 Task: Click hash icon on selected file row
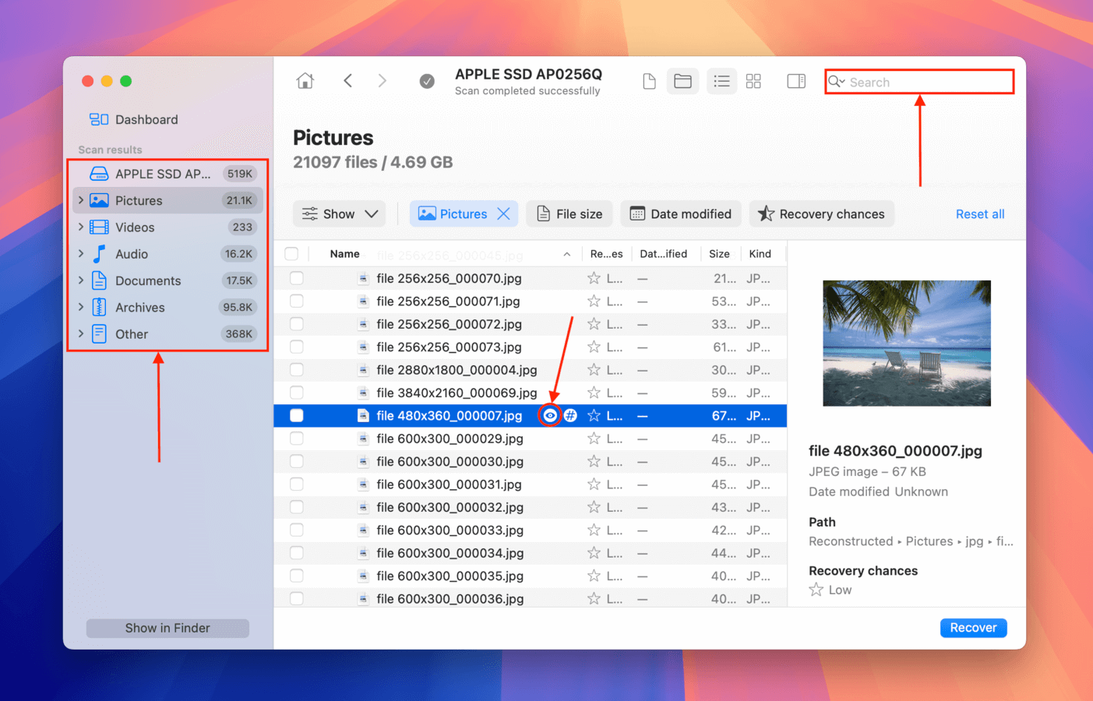[571, 416]
